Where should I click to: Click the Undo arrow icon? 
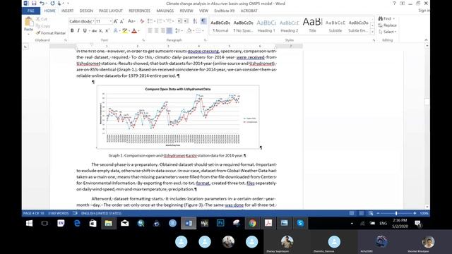coord(42,3)
